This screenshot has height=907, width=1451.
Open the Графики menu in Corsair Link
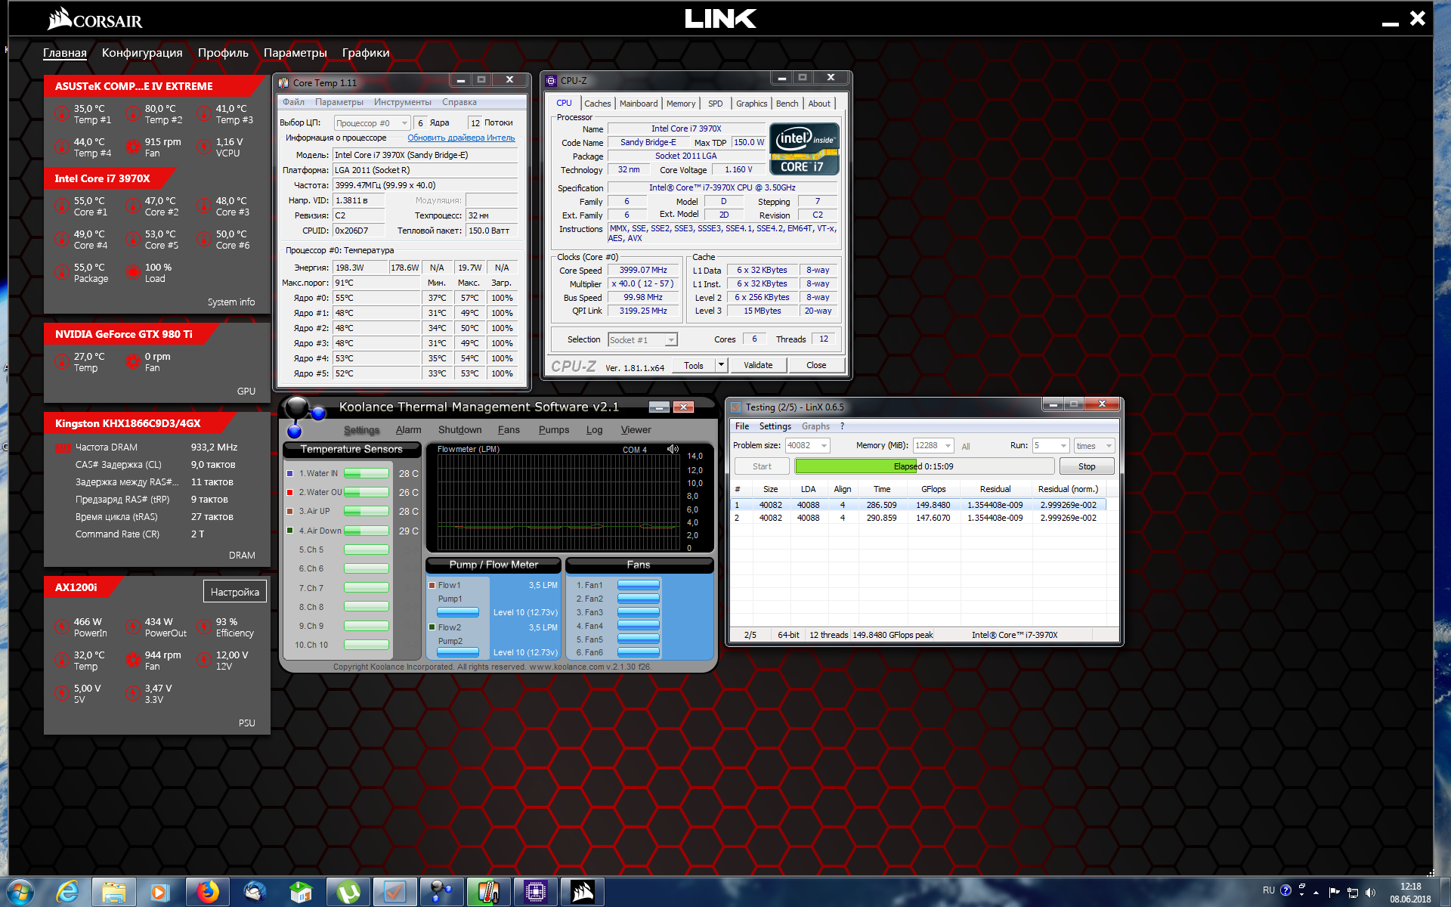366,53
